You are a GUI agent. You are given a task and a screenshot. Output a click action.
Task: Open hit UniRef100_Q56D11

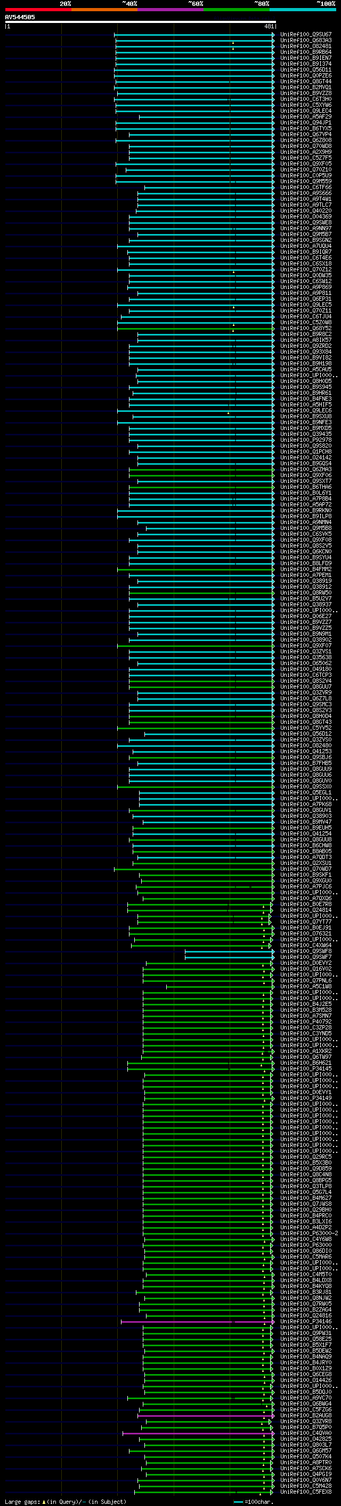click(x=306, y=69)
